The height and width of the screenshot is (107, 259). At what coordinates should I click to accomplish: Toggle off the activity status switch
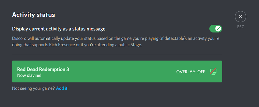click(215, 28)
